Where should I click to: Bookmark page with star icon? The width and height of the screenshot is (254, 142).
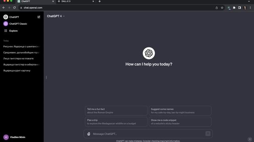tap(222, 8)
